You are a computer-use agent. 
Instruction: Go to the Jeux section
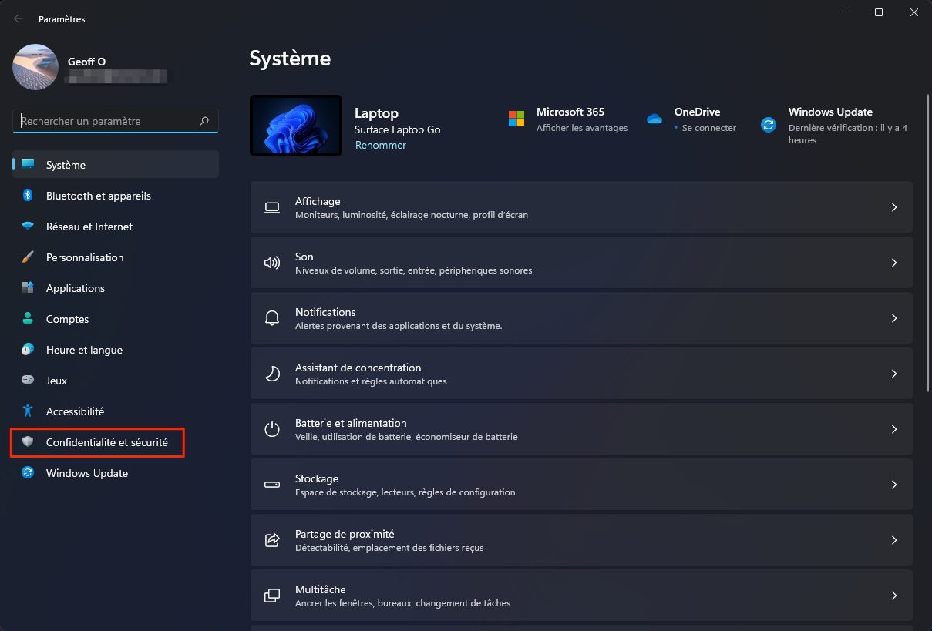point(116,381)
